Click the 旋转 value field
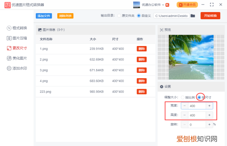Screen dimensions: 227x146 pyautogui.click(x=197, y=124)
